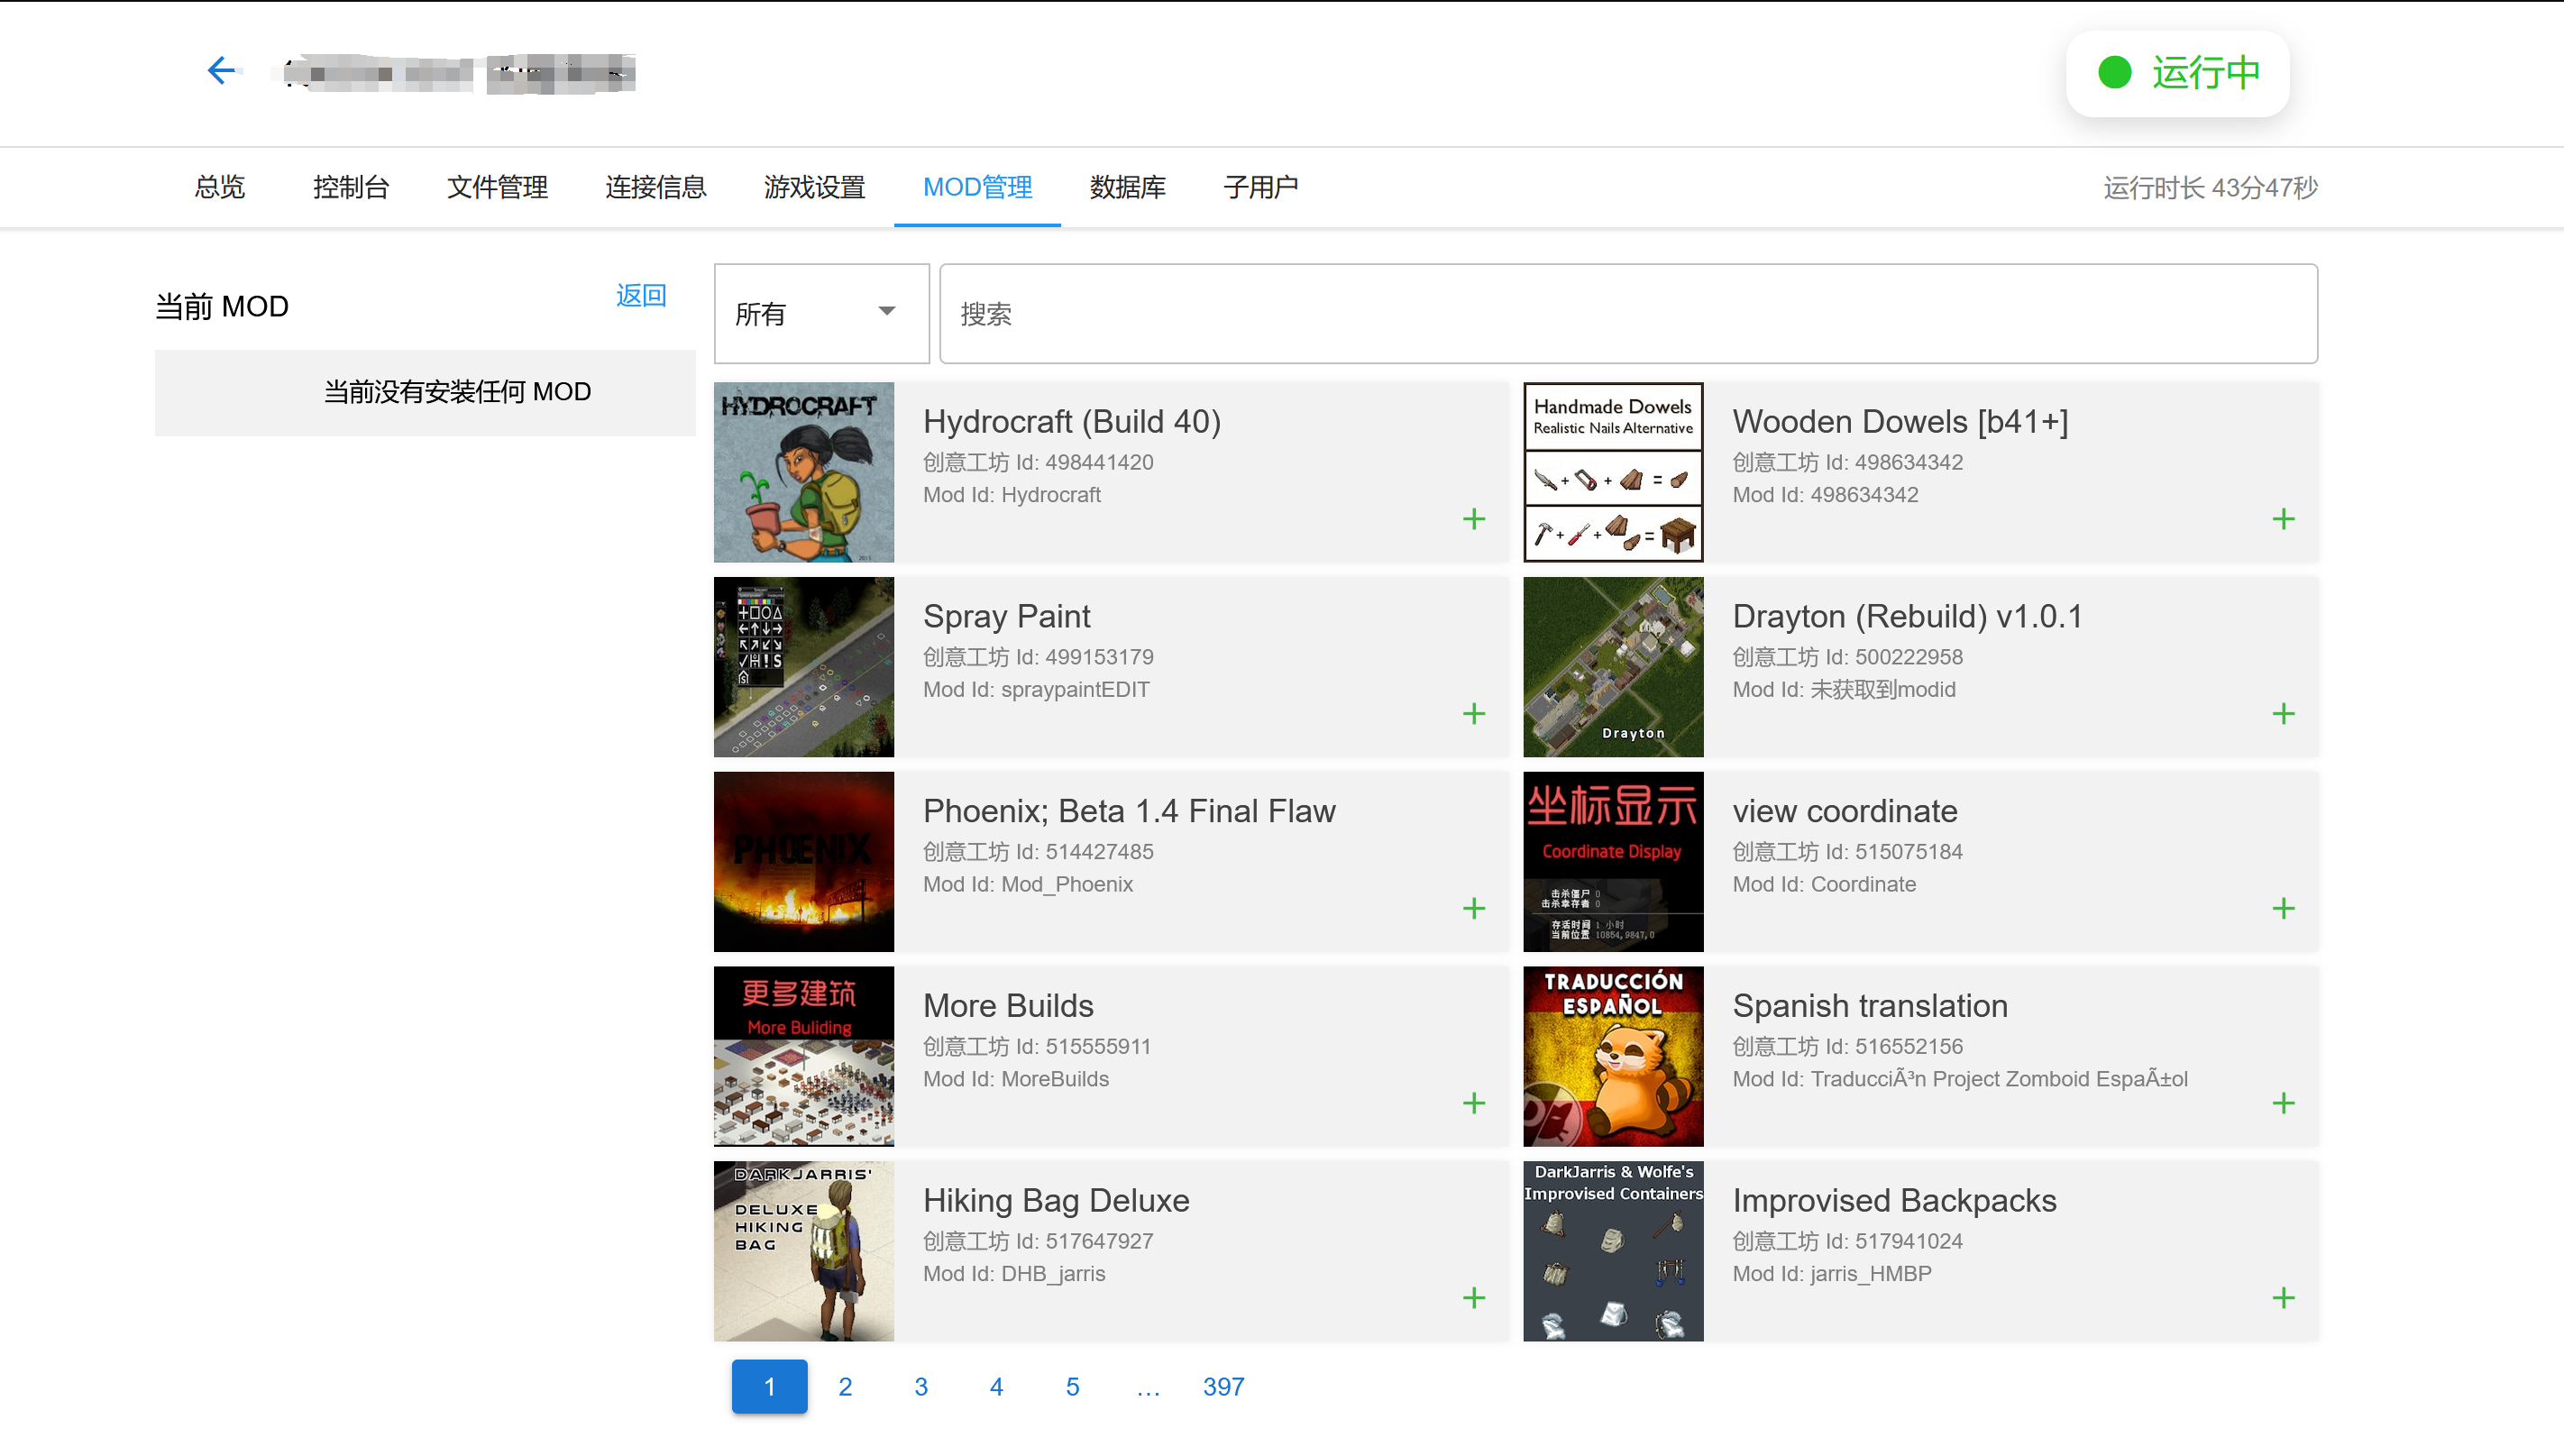The height and width of the screenshot is (1456, 2564).
Task: Add More Builds mod via plus icon
Action: click(x=1474, y=1103)
